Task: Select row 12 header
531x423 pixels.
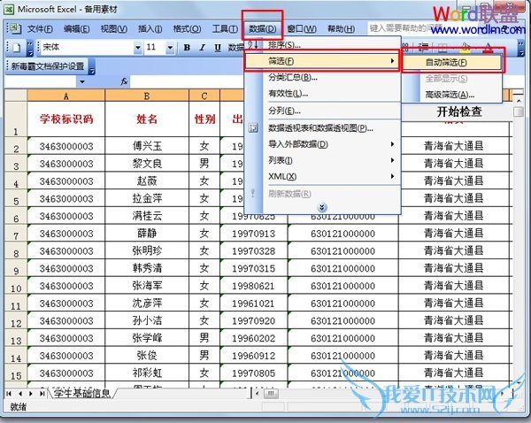Action: point(16,320)
